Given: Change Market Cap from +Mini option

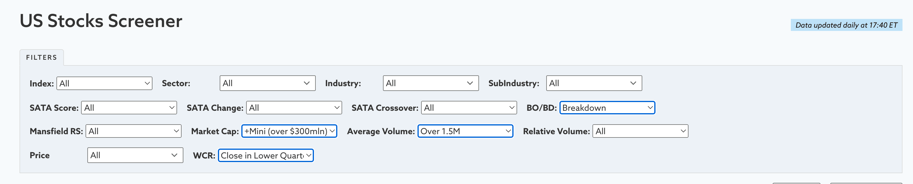Looking at the screenshot, I should (289, 131).
